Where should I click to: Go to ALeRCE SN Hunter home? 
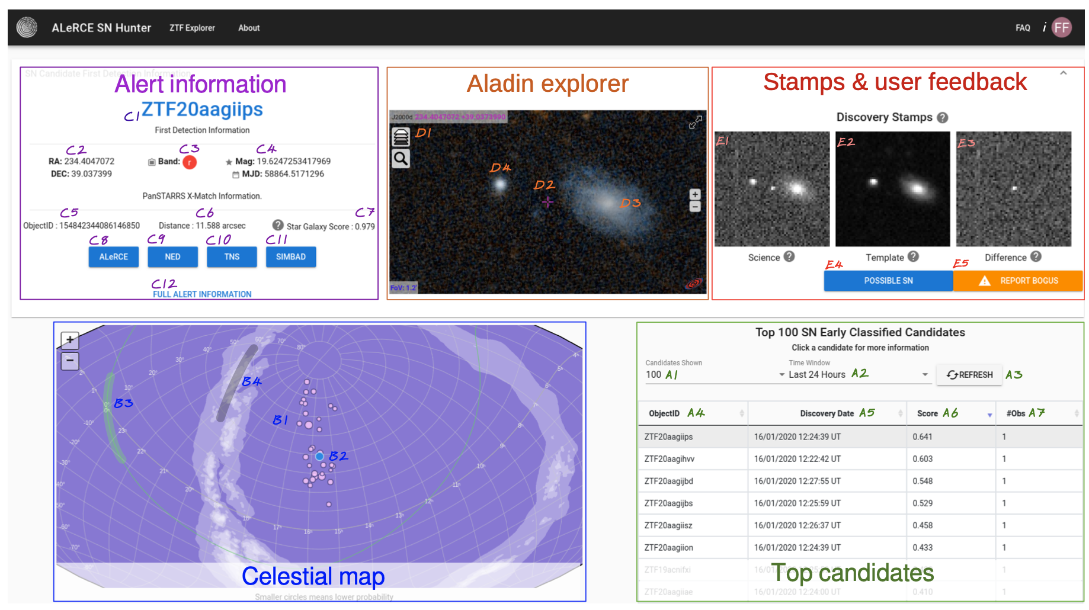coord(101,28)
